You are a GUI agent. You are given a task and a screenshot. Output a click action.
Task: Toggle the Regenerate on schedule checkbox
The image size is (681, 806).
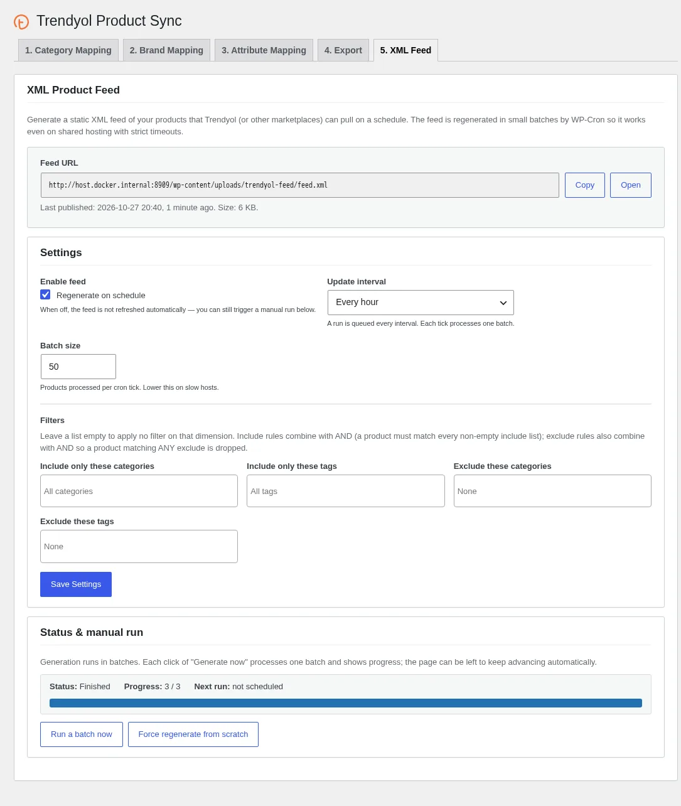(45, 294)
